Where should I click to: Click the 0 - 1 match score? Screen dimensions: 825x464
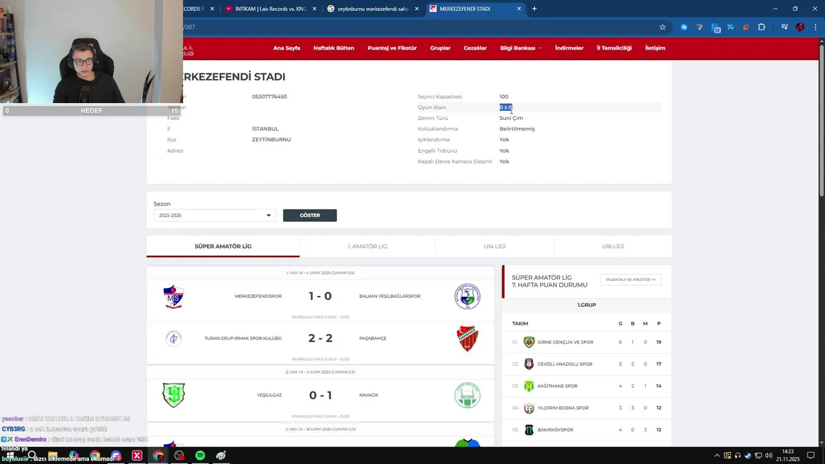320,395
